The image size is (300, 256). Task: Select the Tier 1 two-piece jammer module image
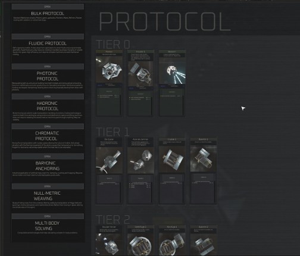coord(140,160)
